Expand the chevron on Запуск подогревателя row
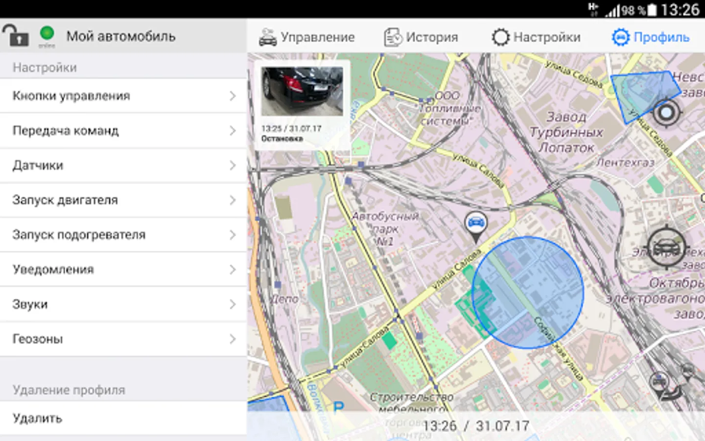This screenshot has height=441, width=705. click(233, 235)
